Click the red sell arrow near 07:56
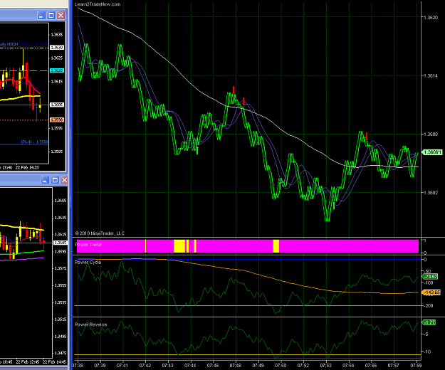The image size is (445, 370). click(x=367, y=137)
